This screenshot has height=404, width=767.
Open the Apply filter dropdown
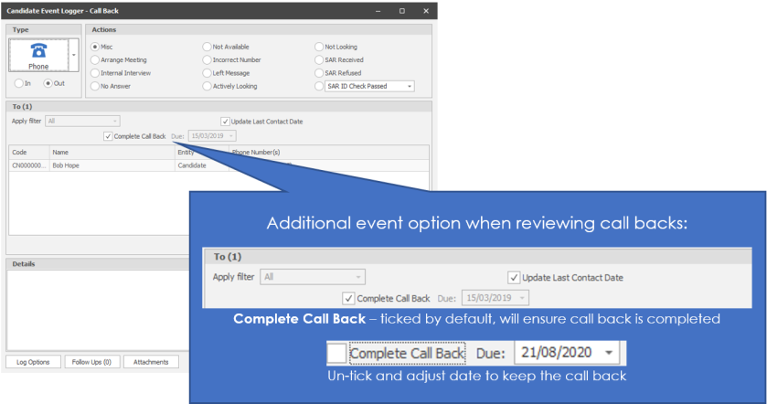[114, 121]
